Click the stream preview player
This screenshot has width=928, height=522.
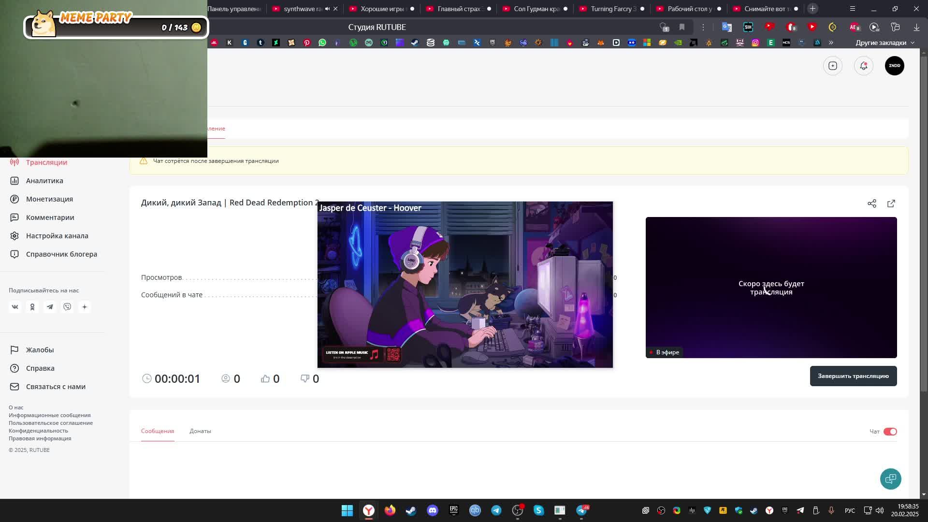coord(771,288)
